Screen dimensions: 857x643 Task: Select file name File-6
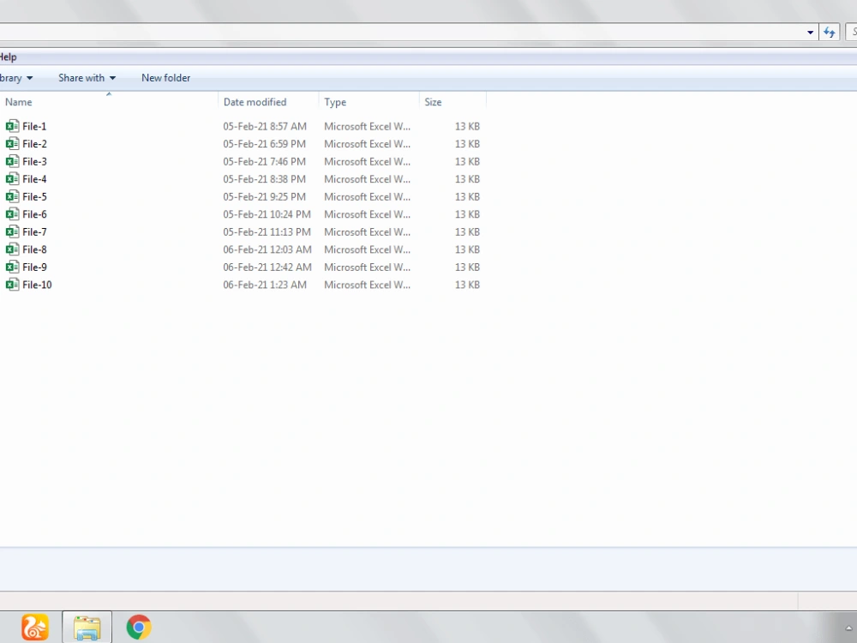(x=34, y=214)
